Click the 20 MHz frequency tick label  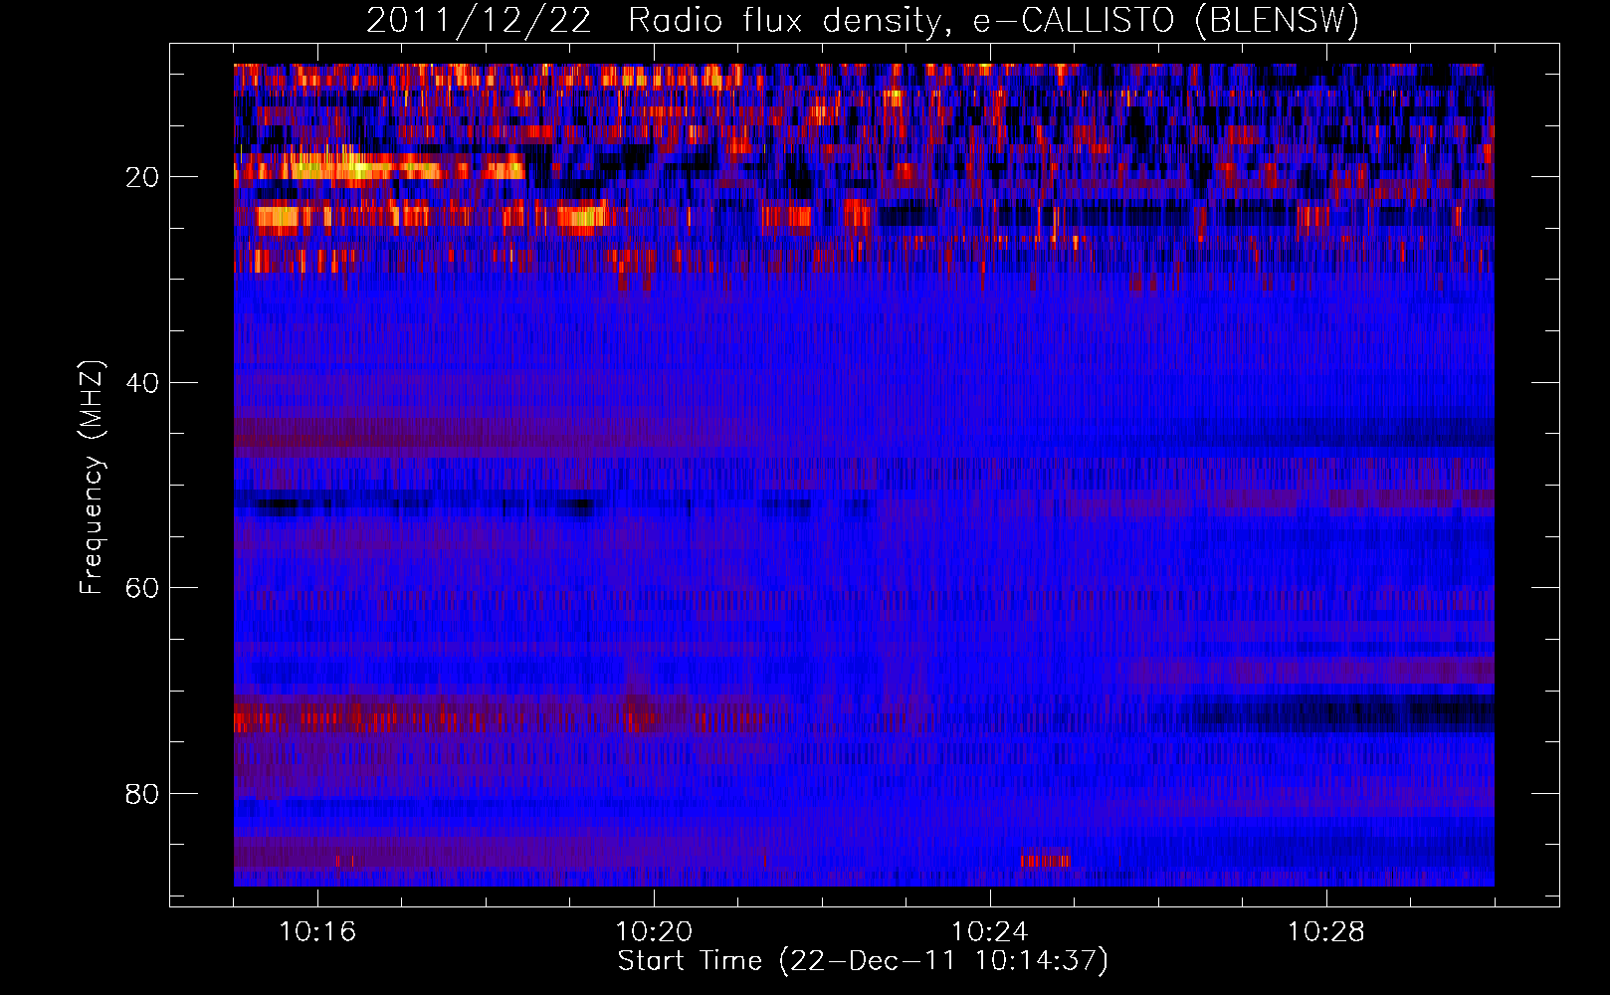(142, 177)
